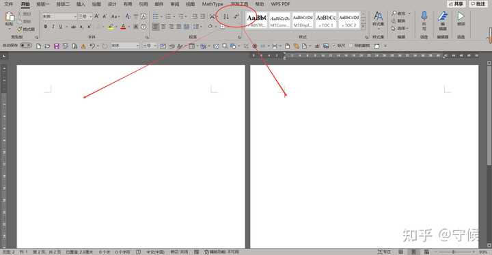Click the yellow text highlight color button
492x255 pixels.
pos(111,27)
